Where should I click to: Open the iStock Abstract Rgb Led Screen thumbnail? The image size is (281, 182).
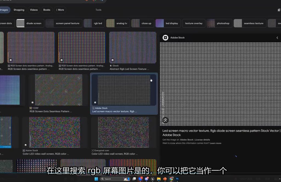133,48
